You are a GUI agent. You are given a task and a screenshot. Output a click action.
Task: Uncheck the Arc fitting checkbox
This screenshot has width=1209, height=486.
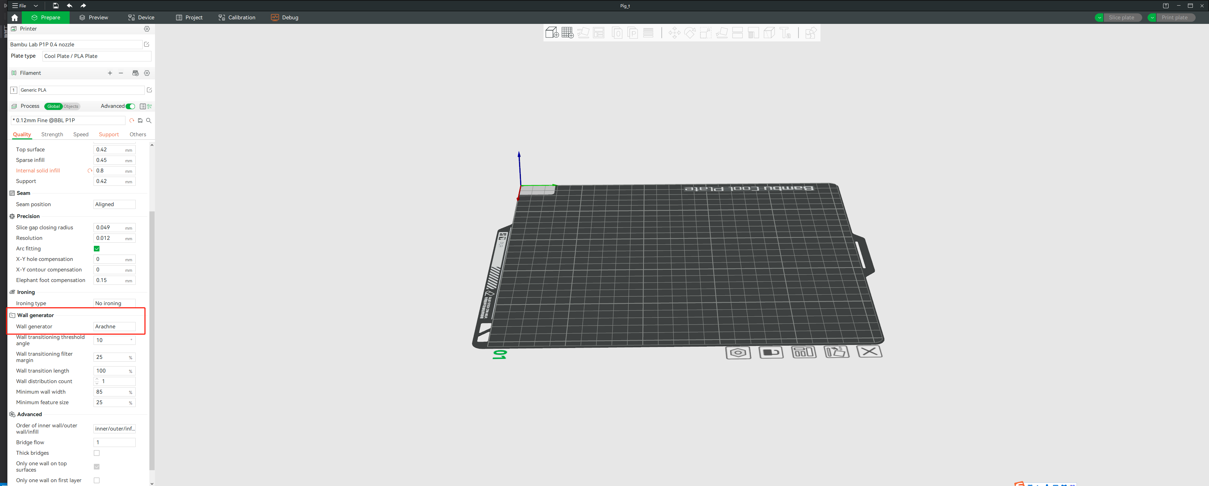pos(97,249)
